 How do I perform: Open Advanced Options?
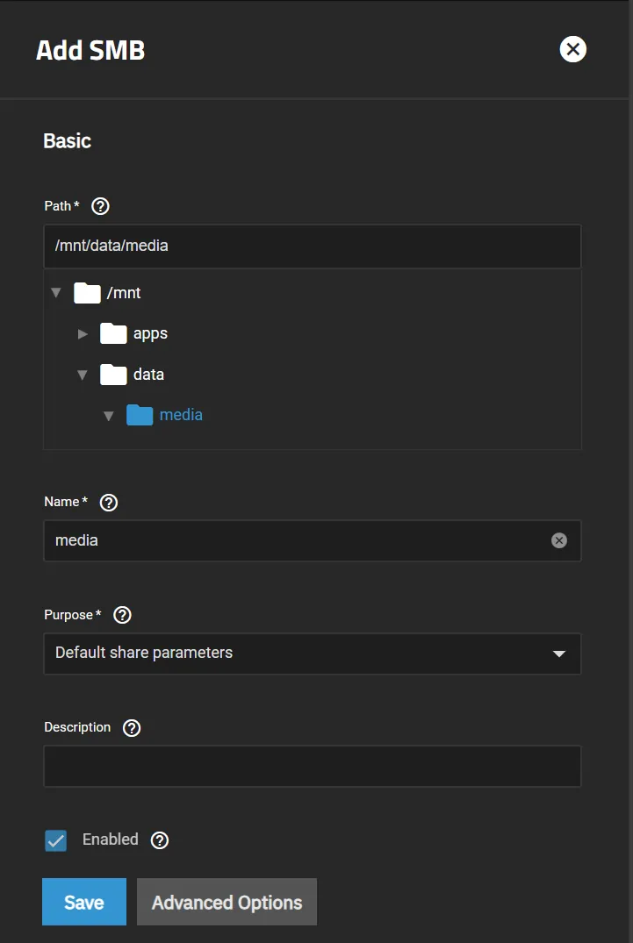click(x=227, y=902)
